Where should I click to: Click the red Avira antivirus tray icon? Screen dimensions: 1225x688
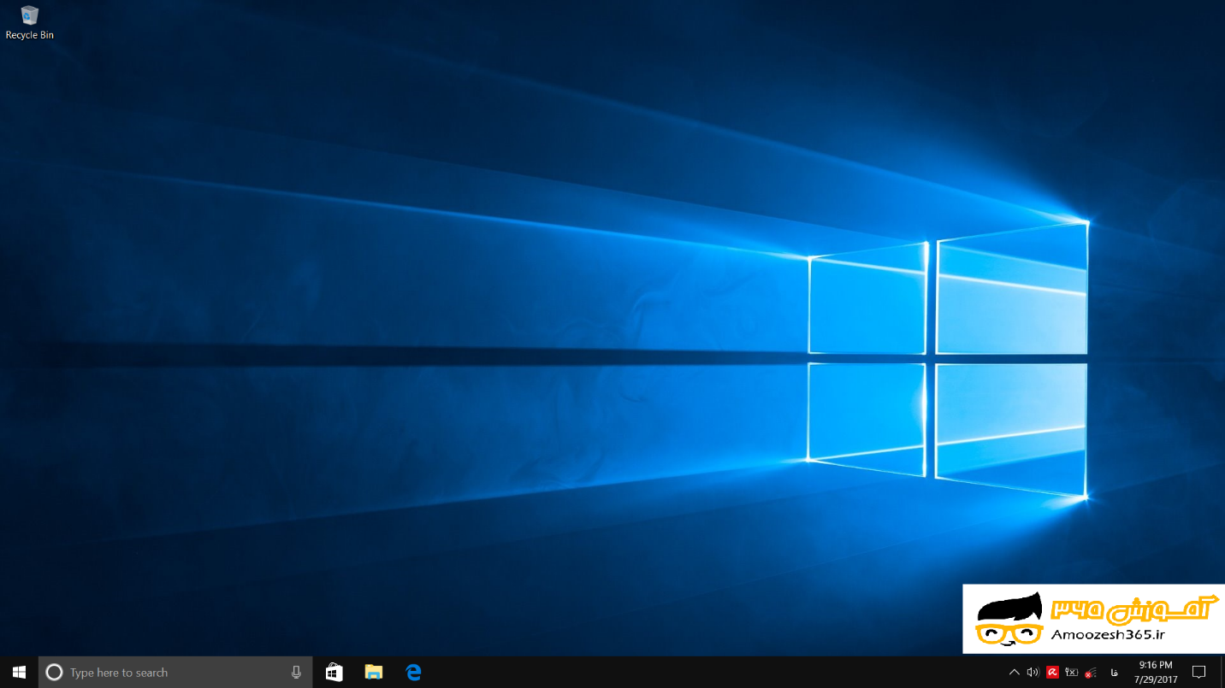[1053, 673]
